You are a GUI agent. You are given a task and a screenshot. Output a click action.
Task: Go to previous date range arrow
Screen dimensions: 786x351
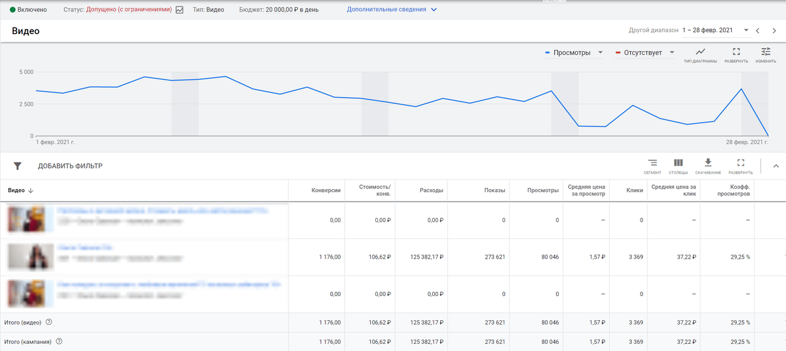pyautogui.click(x=758, y=30)
